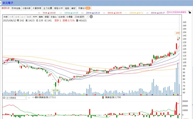The height and width of the screenshot is (119, 193).
Task: Toggle the 主力 overlay button
Action: (23, 17)
